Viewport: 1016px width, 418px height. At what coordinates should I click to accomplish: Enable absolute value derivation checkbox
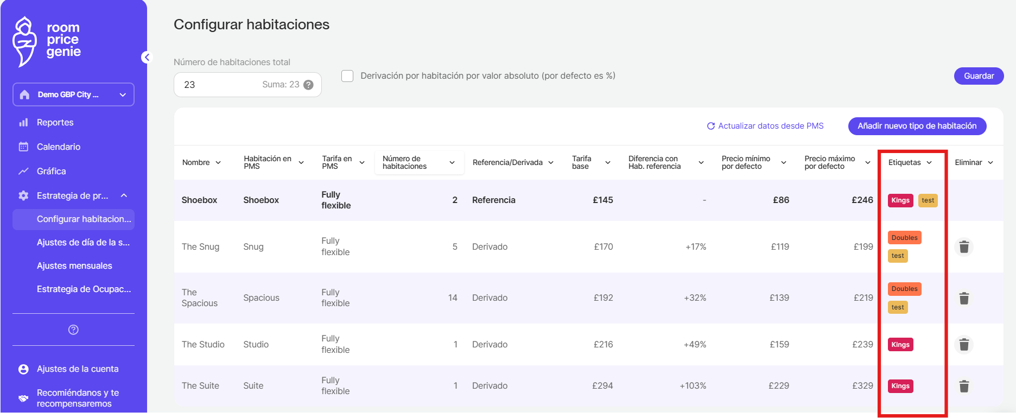(x=347, y=76)
